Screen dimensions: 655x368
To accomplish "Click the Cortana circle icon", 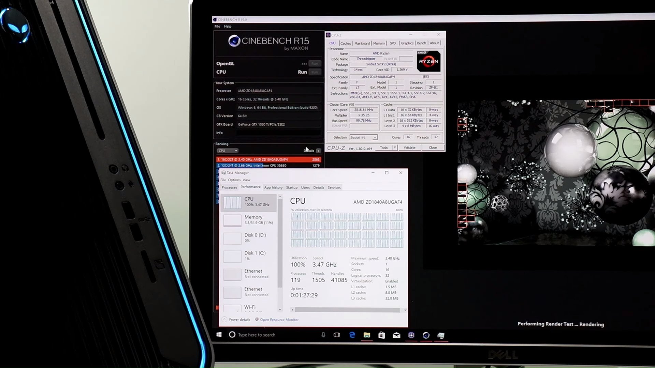I will pos(232,335).
